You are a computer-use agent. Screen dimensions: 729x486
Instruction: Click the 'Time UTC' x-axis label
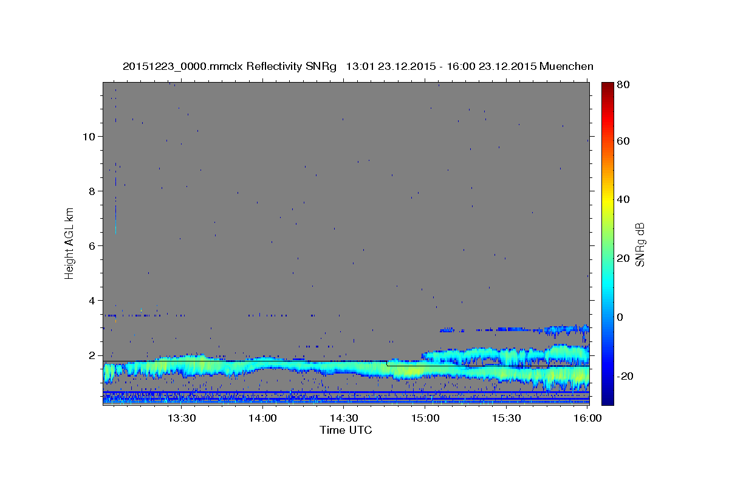point(346,430)
